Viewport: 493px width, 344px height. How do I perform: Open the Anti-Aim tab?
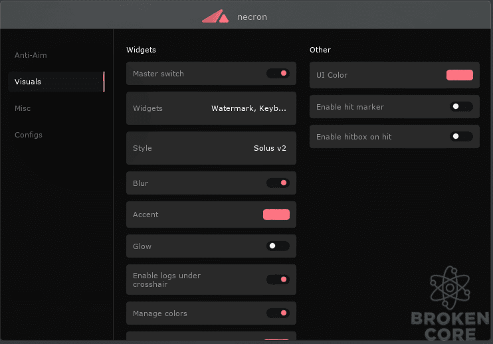point(31,55)
